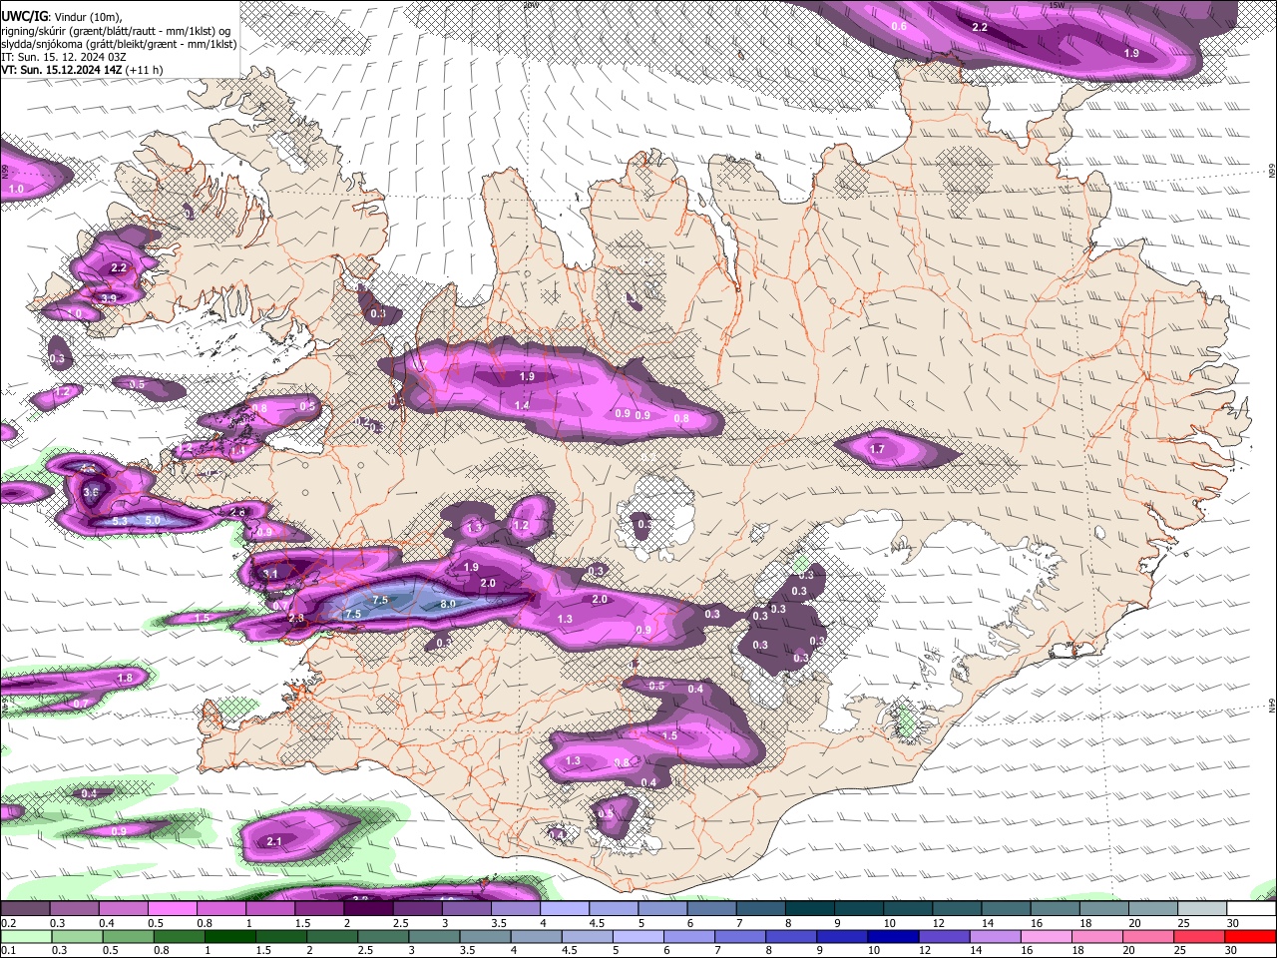Click the 'UWC/IG: Vindur (10m)' title line
The width and height of the screenshot is (1277, 958).
coord(62,16)
